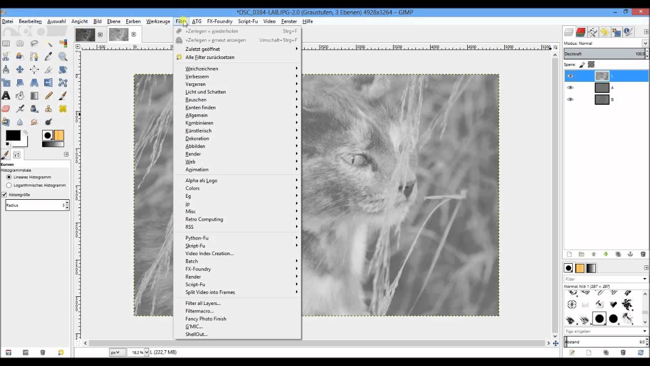Image resolution: width=650 pixels, height=366 pixels.
Task: Lower the layer with green arrow
Action: pos(606,254)
